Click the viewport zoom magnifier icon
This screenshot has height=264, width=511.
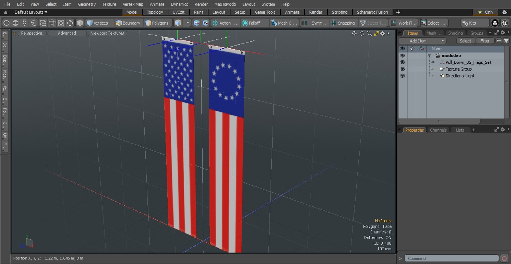(369, 33)
